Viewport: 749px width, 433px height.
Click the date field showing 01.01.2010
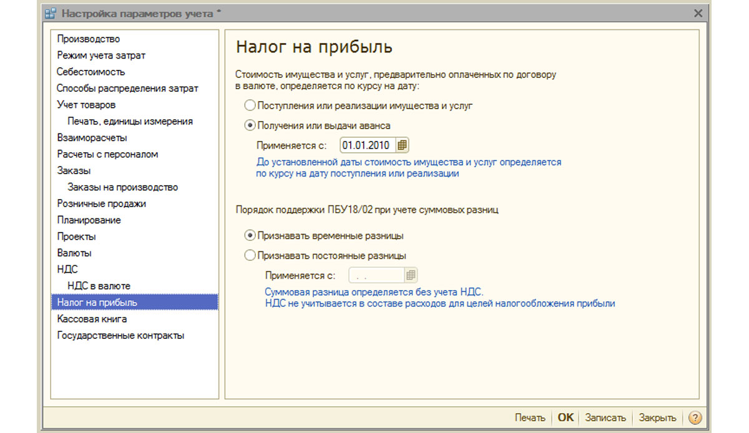click(368, 145)
